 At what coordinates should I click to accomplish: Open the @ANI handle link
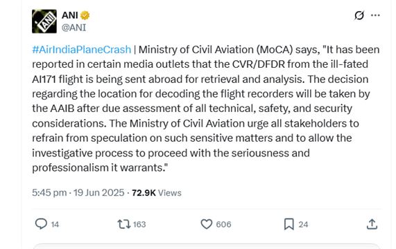click(x=74, y=28)
